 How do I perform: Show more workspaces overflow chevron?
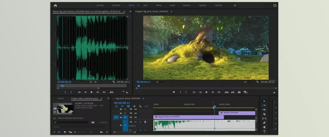tap(235, 5)
